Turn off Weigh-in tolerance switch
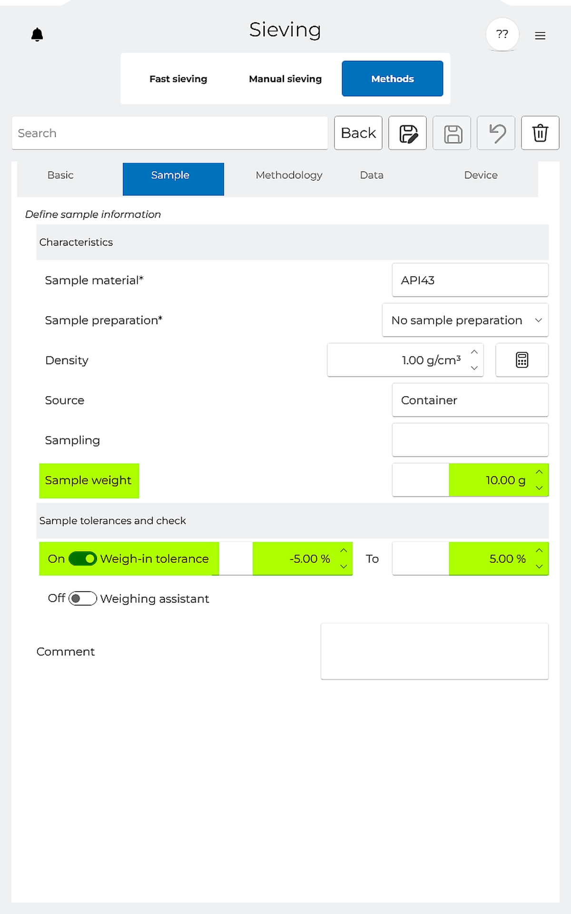Image resolution: width=571 pixels, height=914 pixels. coord(83,558)
